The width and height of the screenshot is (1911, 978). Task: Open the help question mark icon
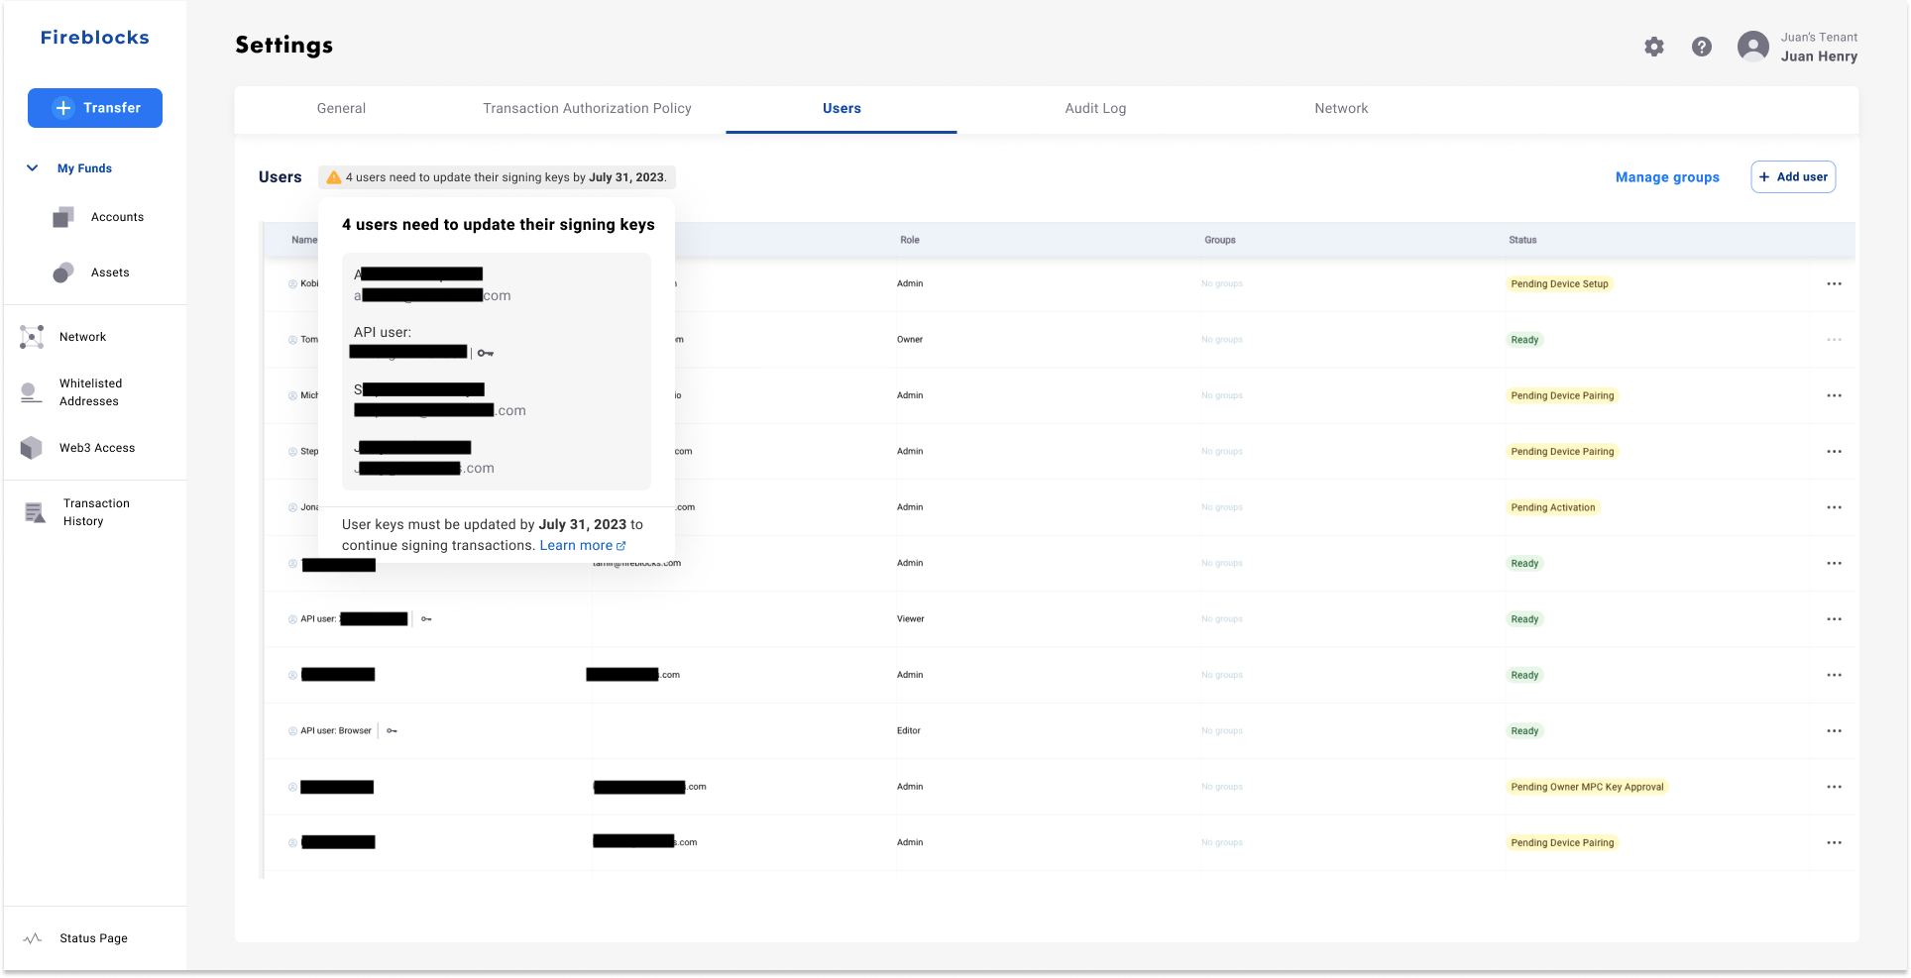coord(1702,47)
